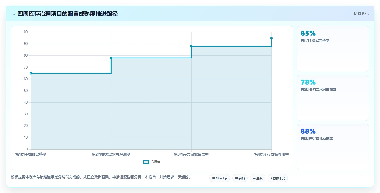Click the 表格 tag icon
This screenshot has width=380, height=193.
point(236,178)
